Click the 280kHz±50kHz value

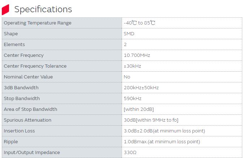tap(141, 88)
